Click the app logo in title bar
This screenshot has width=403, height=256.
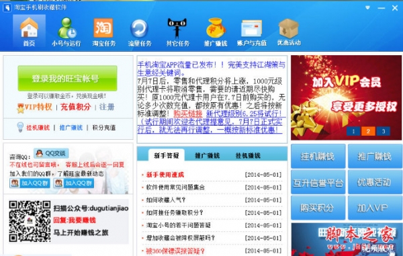7,7
